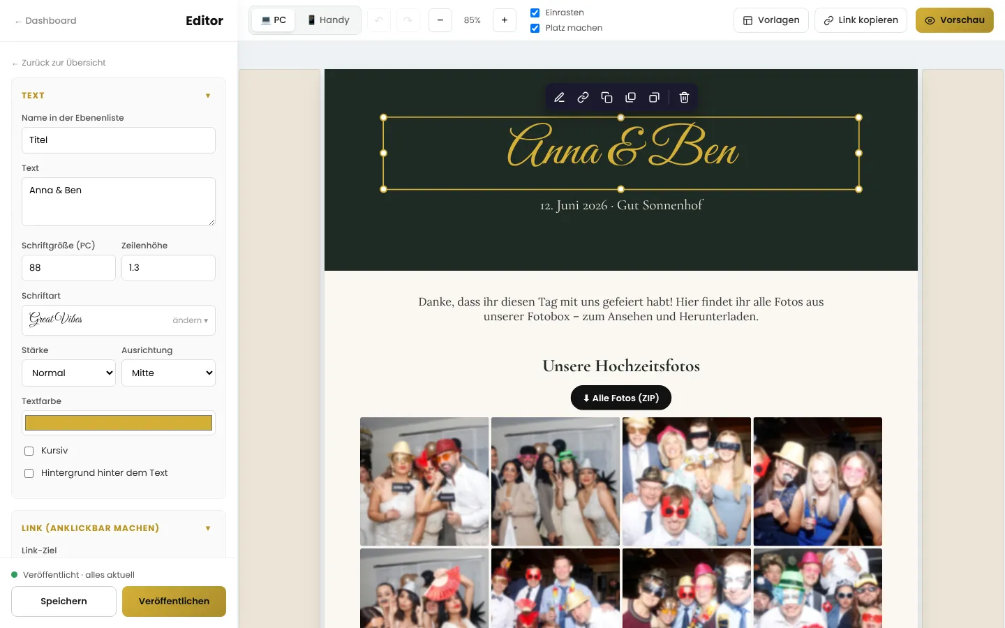Click the Text field containing Anna & Ben

[119, 202]
